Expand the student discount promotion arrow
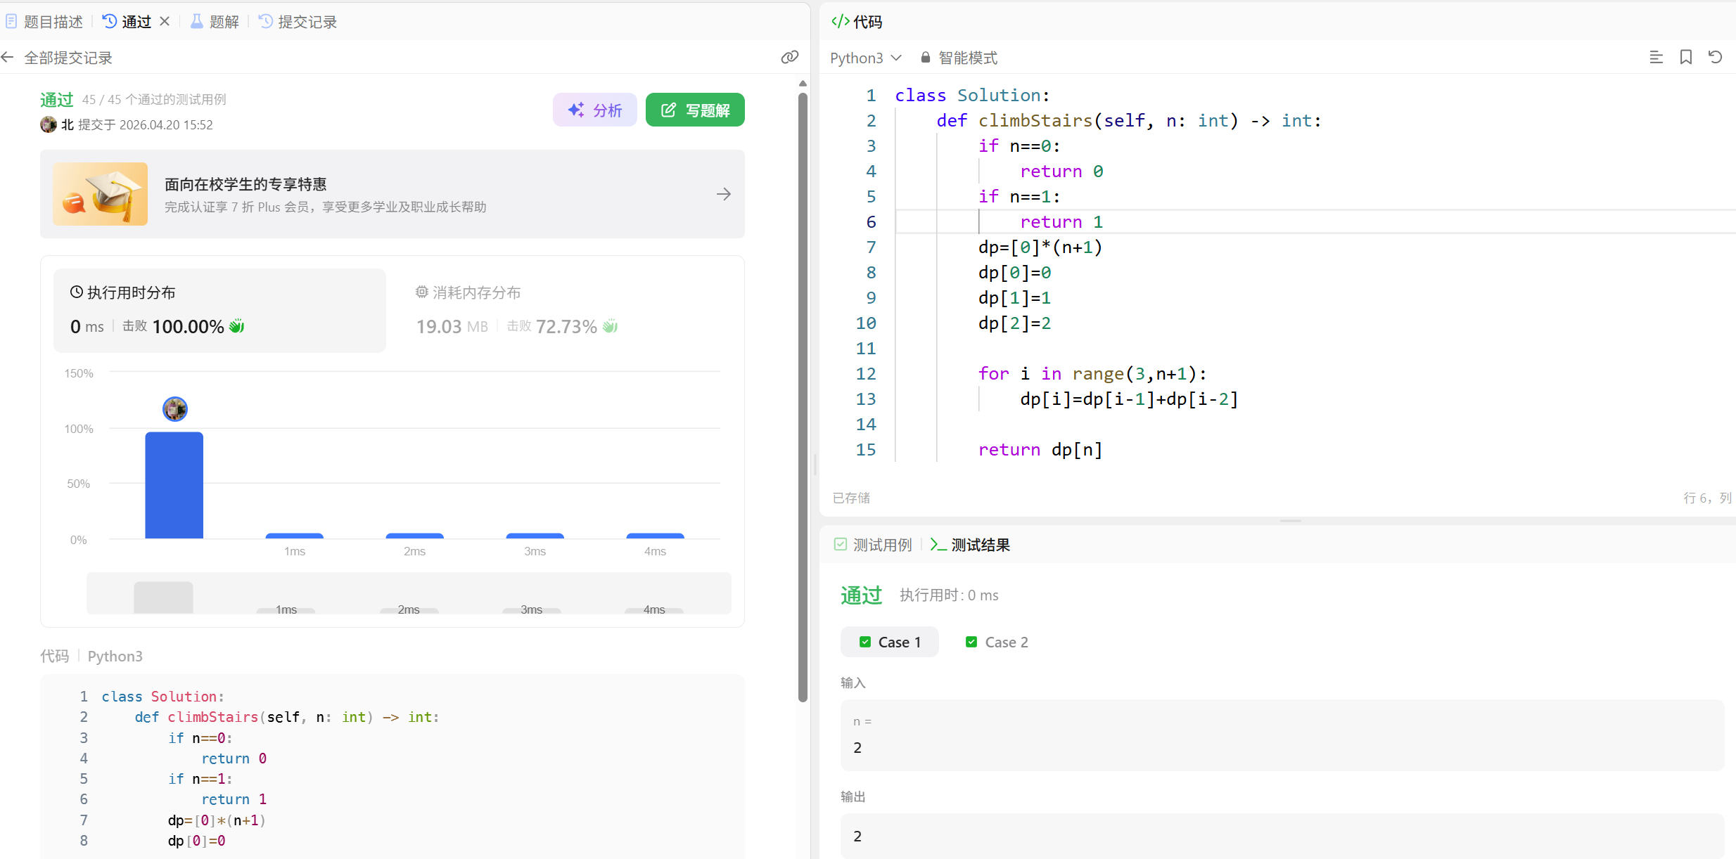 [723, 194]
